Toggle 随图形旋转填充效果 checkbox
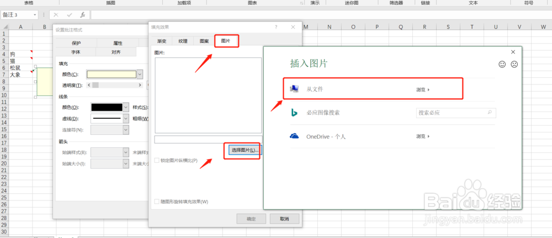Image resolution: width=552 pixels, height=238 pixels. coord(157,202)
